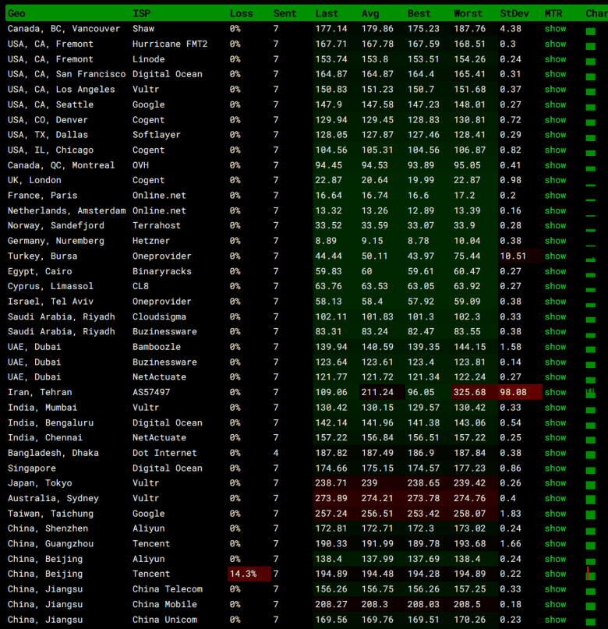Open show for Jiangsu China Mobile row
608x629 pixels.
click(555, 604)
